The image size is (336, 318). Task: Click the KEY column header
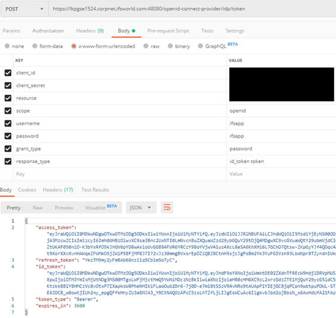click(19, 60)
